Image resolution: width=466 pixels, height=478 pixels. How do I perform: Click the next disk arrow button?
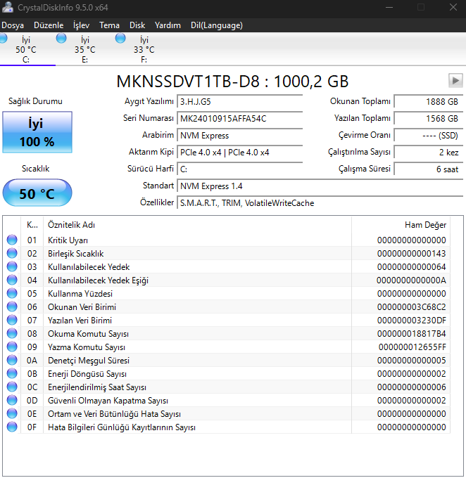(455, 80)
